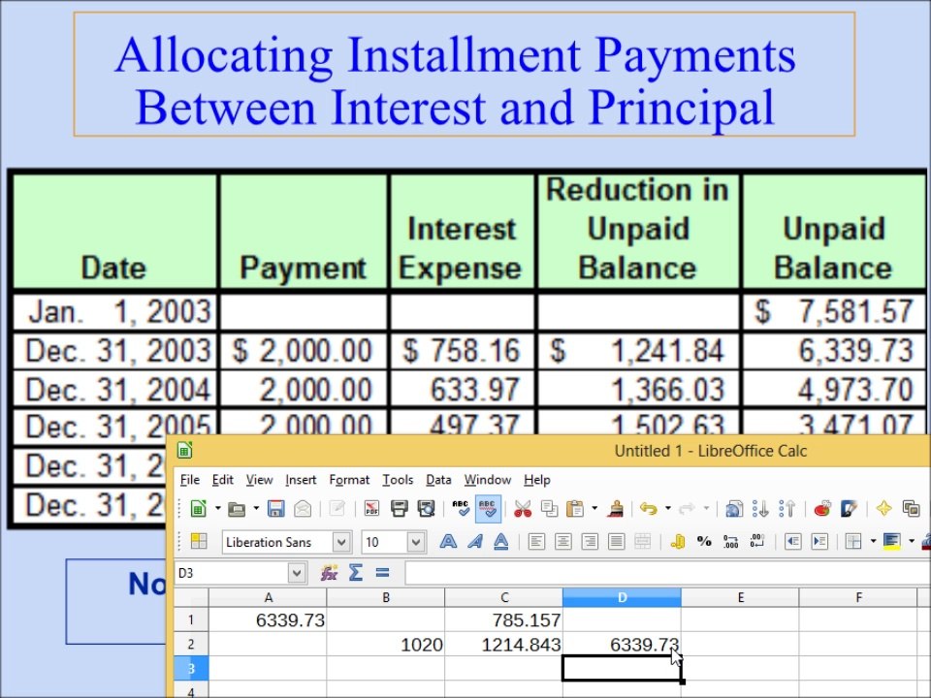Open Navigator star icon
This screenshot has height=698, width=931.
click(884, 509)
